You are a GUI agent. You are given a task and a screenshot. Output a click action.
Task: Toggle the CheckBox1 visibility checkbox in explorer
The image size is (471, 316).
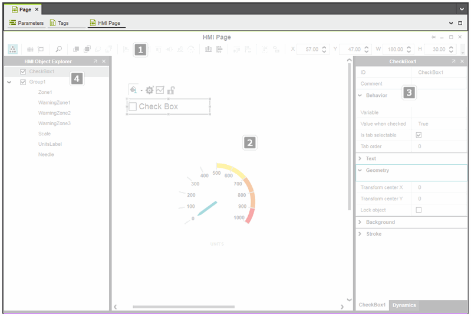coord(23,72)
